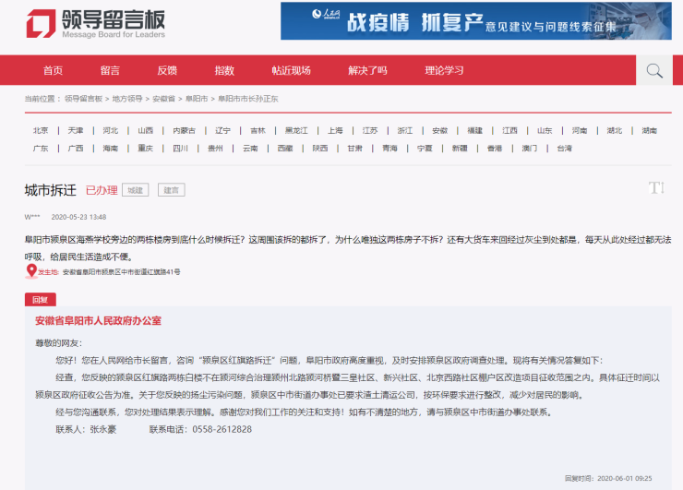Open the 留言 menu item

click(x=110, y=70)
